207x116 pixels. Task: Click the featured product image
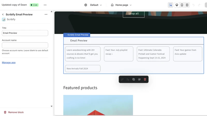[x=98, y=105]
